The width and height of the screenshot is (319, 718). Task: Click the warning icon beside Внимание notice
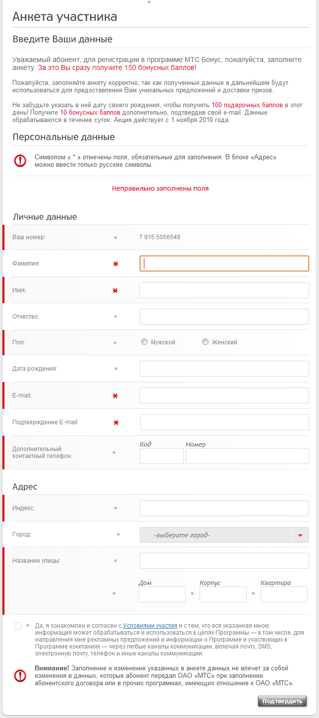coord(20,675)
